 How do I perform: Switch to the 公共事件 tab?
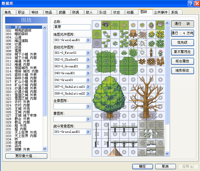161,12
